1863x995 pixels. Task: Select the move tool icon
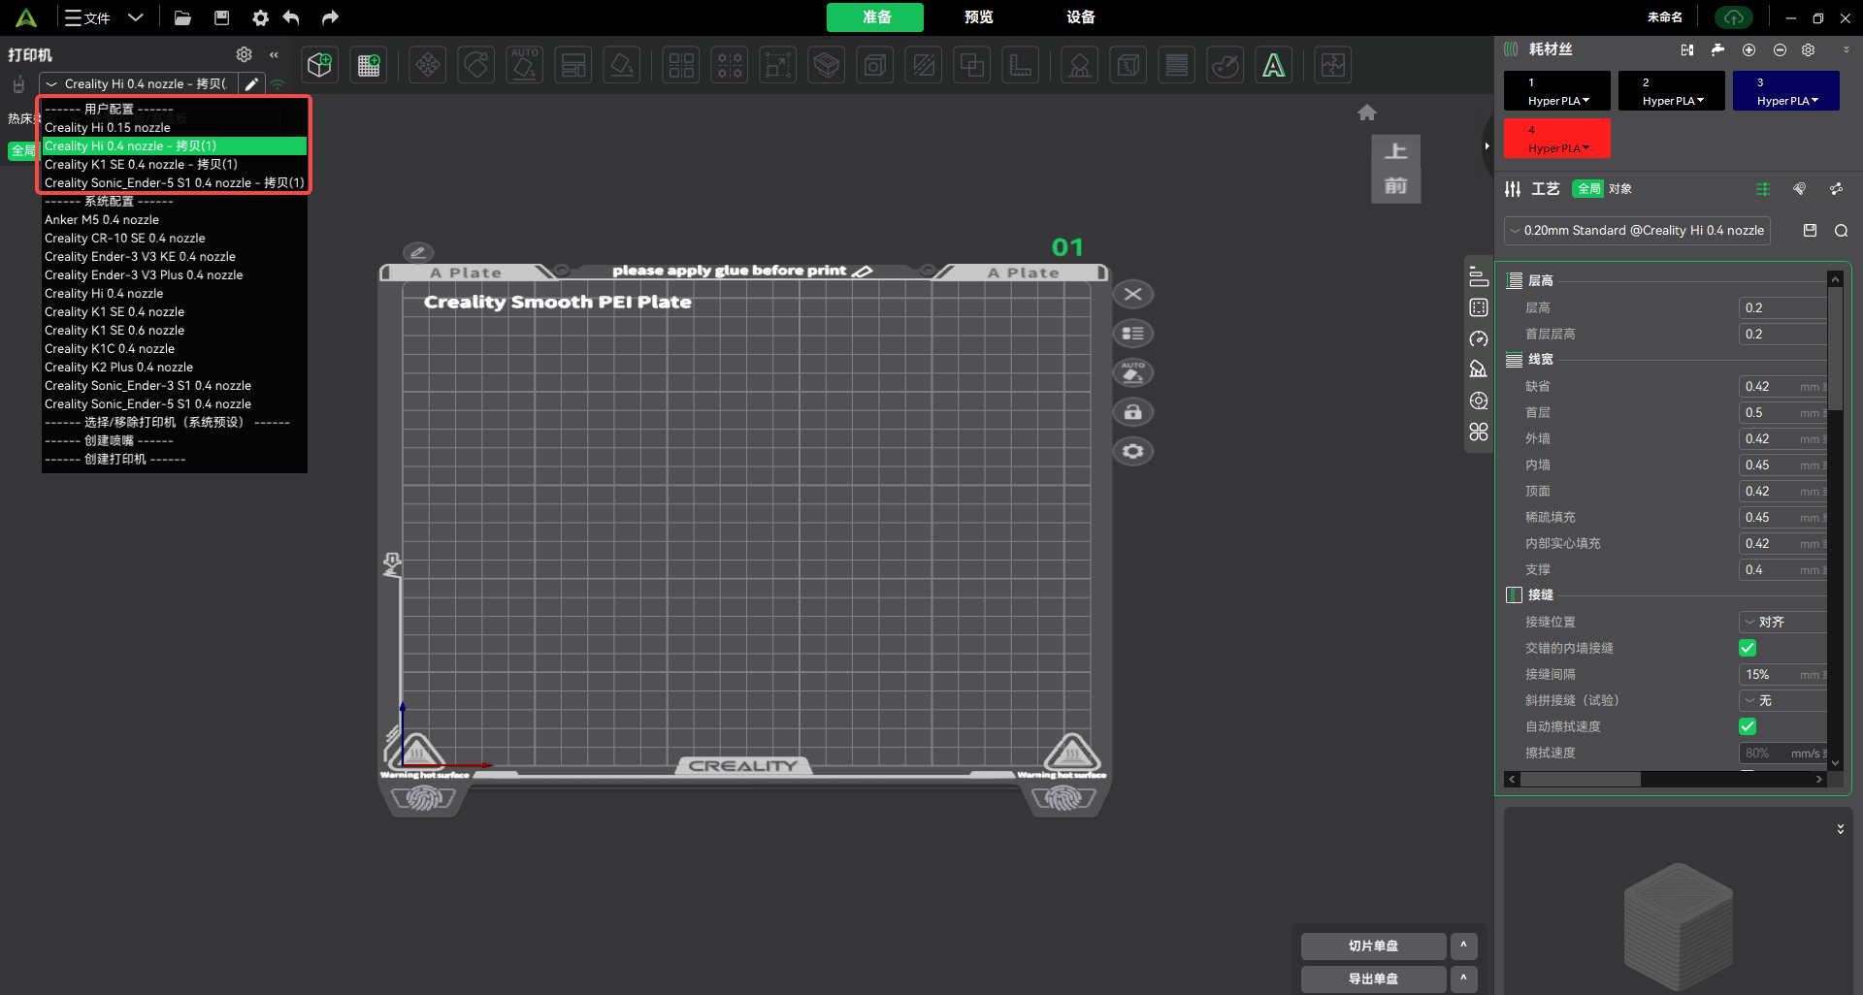point(428,65)
